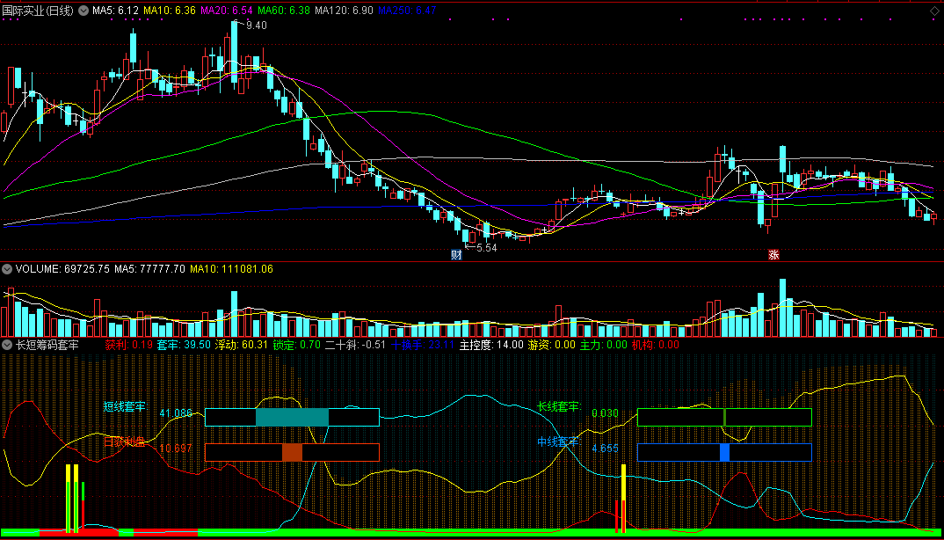The height and width of the screenshot is (540, 944).
Task: Click the 游资: 0.00 value
Action: (552, 346)
